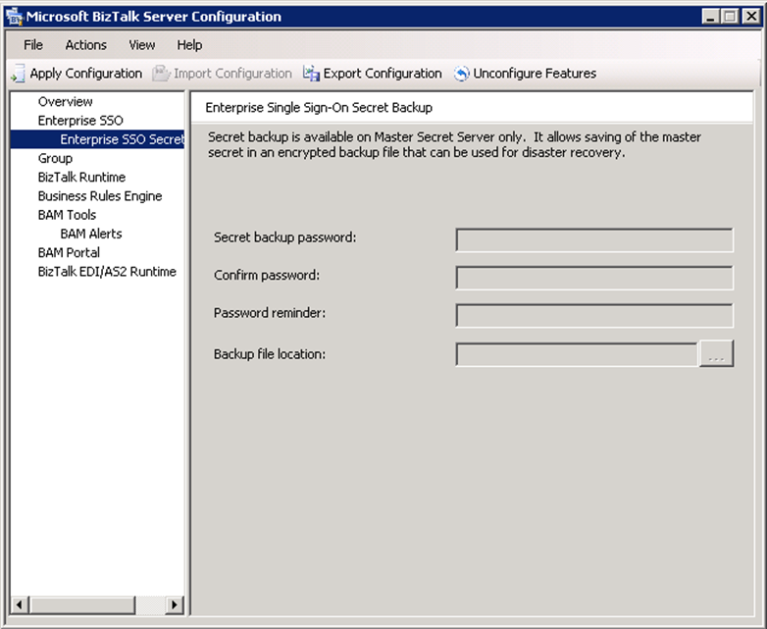767x629 pixels.
Task: Open the Help menu
Action: 189,45
